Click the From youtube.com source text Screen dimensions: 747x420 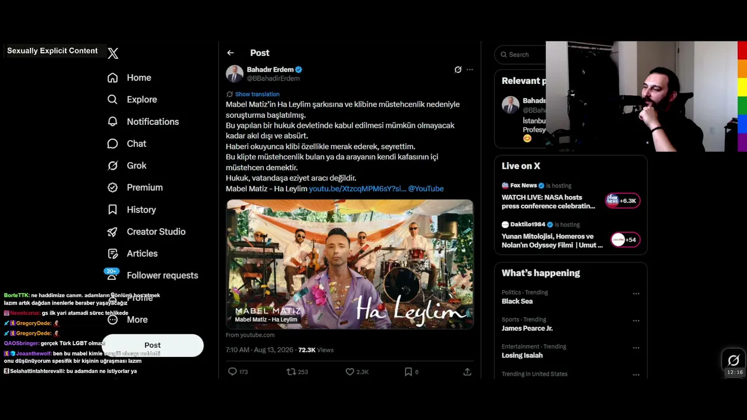250,335
